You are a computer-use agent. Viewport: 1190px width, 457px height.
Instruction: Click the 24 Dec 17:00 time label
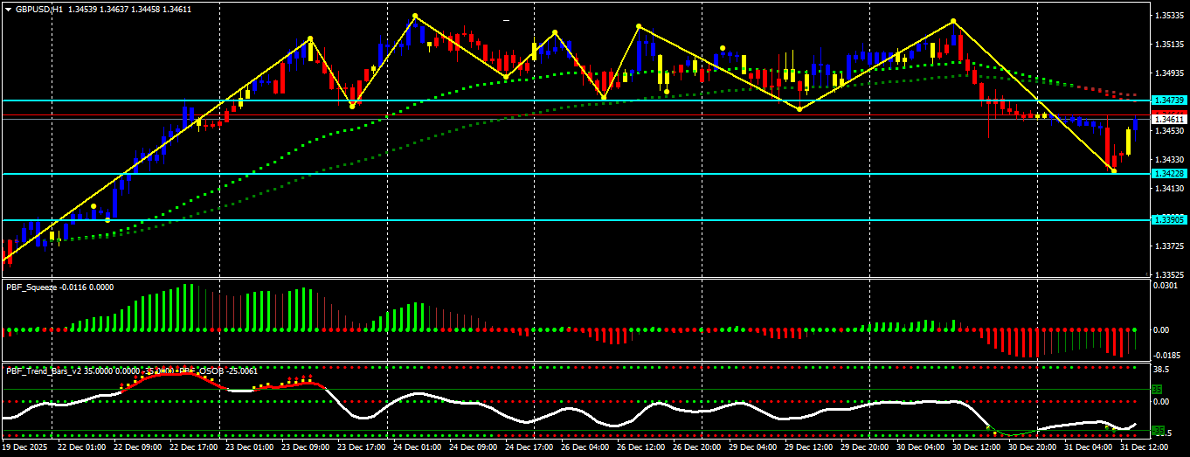(x=530, y=447)
